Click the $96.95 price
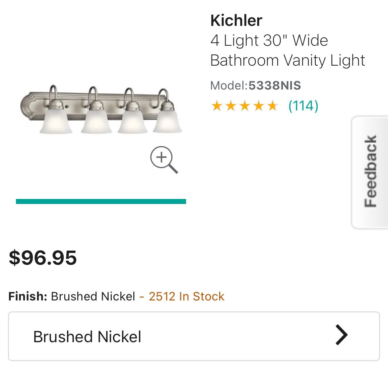The width and height of the screenshot is (388, 385). click(43, 258)
